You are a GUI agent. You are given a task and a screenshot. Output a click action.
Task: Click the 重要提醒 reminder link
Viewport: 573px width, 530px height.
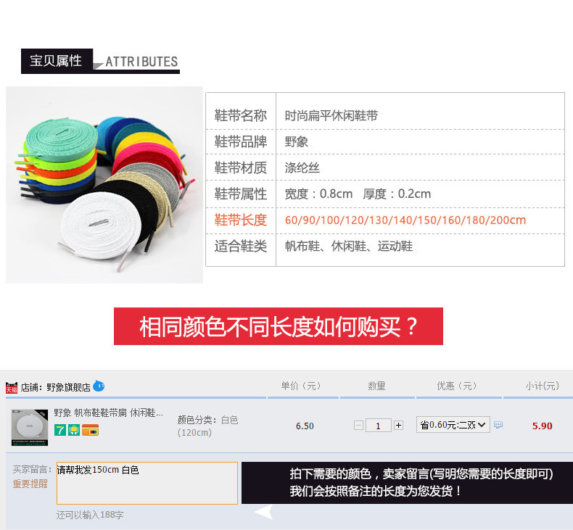pos(30,484)
